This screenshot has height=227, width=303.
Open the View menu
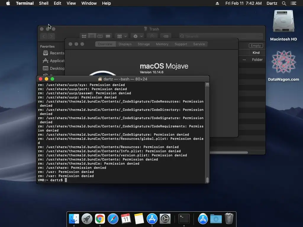[x=71, y=3]
